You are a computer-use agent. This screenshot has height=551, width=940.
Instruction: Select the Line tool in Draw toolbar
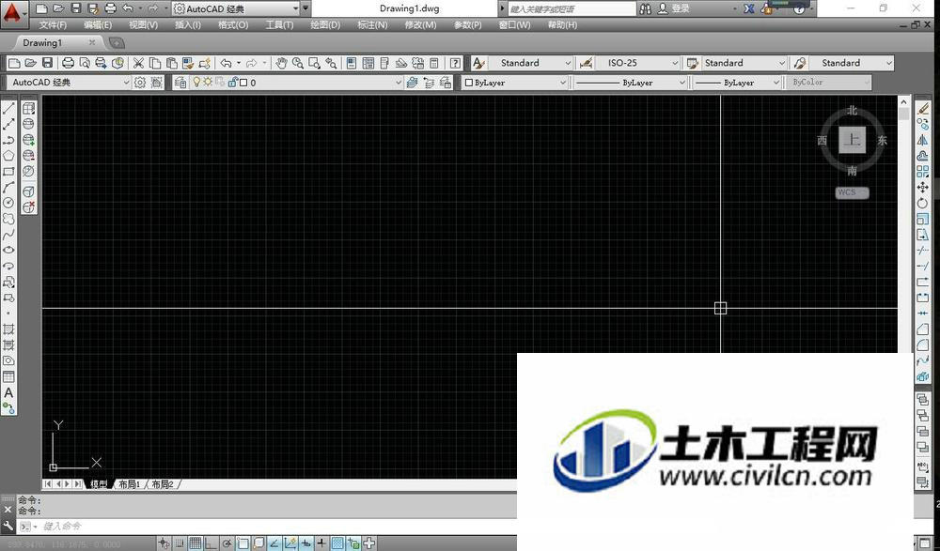coord(8,108)
